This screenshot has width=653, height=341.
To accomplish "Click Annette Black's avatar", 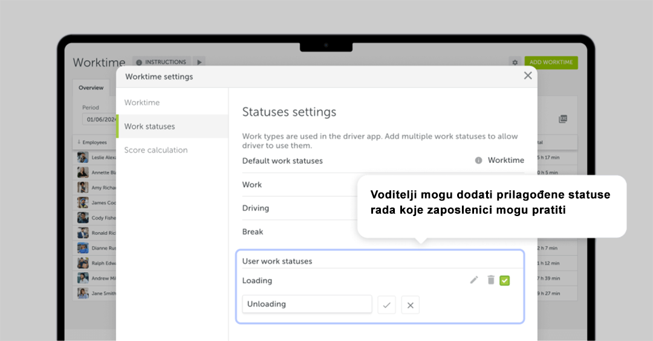I will (83, 172).
